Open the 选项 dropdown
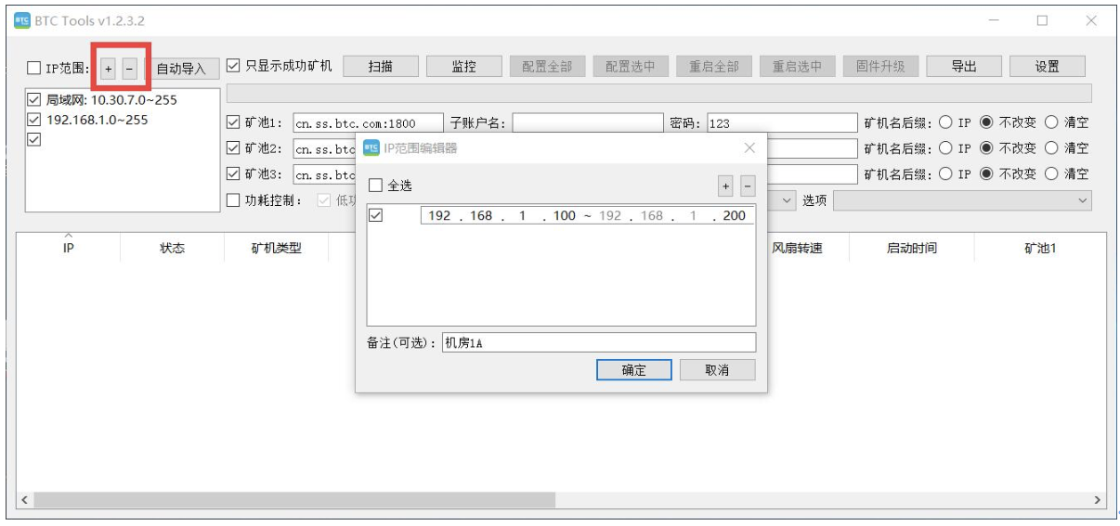 962,200
